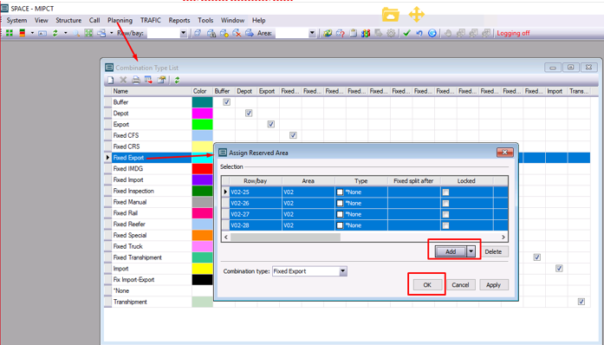Click the clipboard icon in main toolbar
Image resolution: width=604 pixels, height=345 pixels.
tap(353, 33)
